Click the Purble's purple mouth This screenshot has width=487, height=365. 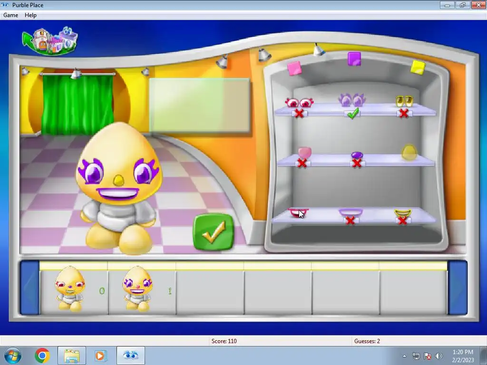(118, 193)
